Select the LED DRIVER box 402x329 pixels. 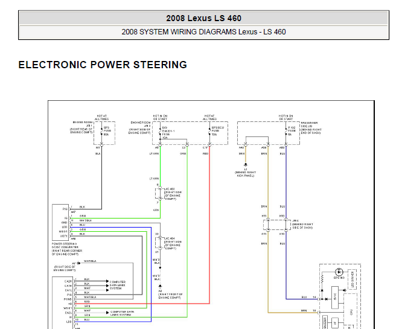coord(353,279)
